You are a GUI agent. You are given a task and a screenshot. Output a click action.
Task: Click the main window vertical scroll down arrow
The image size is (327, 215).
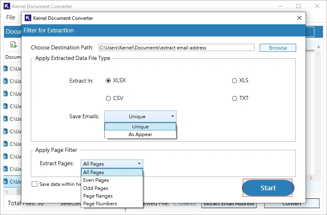pos(318,172)
